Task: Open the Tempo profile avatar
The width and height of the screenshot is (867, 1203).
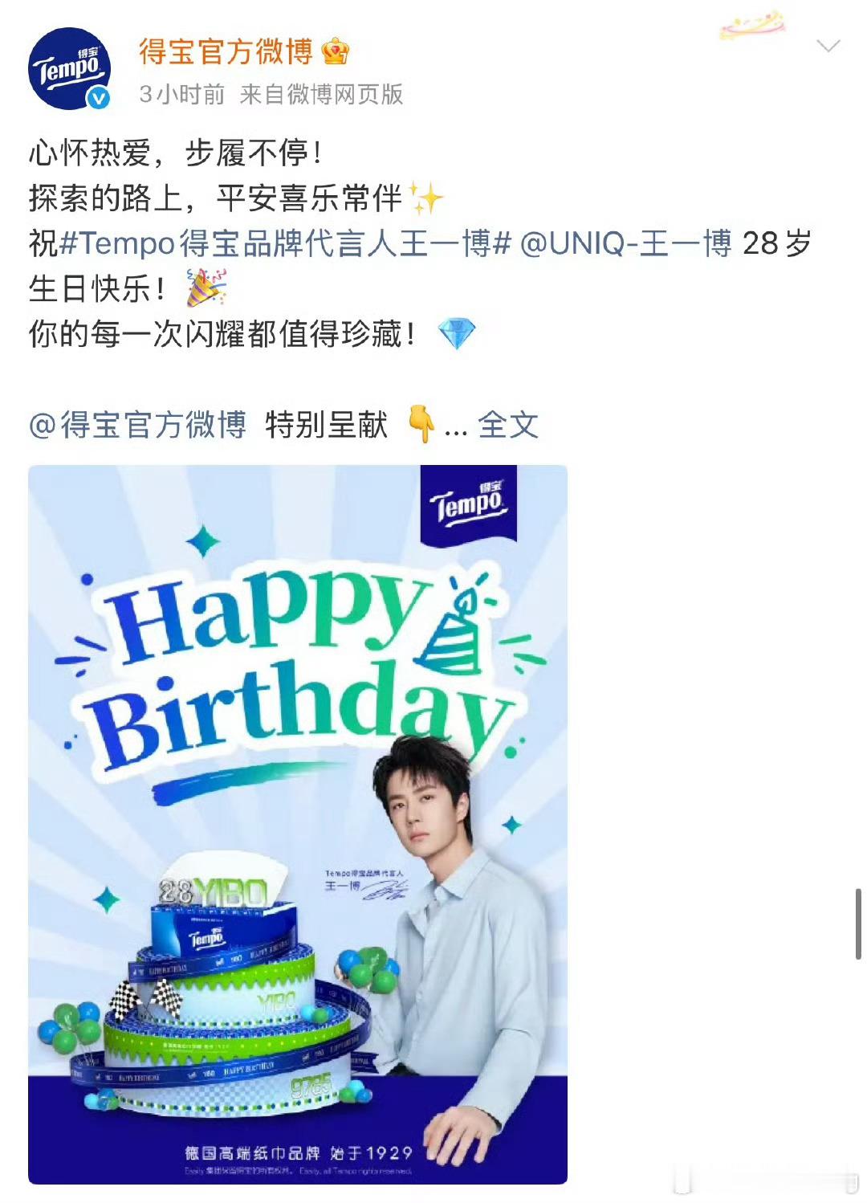Action: (69, 68)
